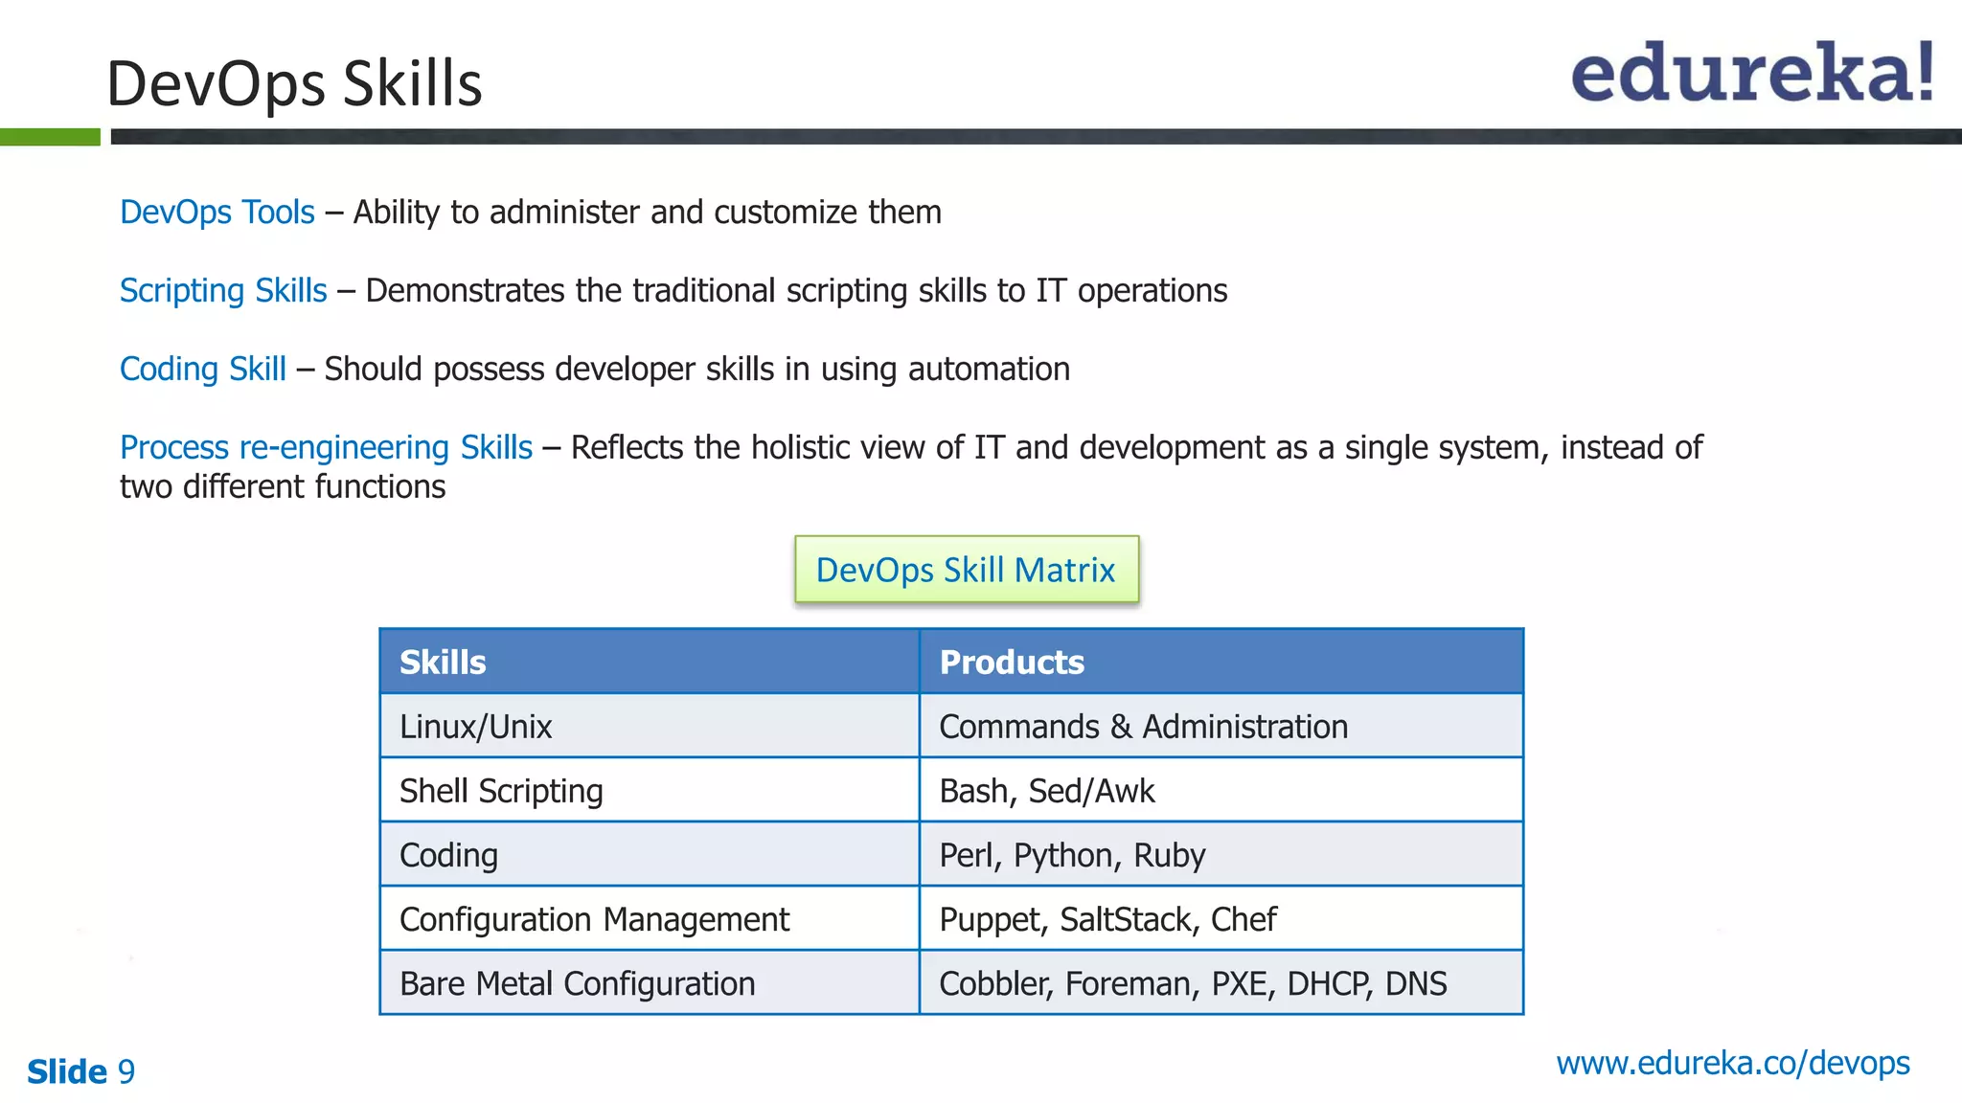Select the 'Shell Scripting' table cell
This screenshot has height=1103, width=1962.
coord(650,790)
